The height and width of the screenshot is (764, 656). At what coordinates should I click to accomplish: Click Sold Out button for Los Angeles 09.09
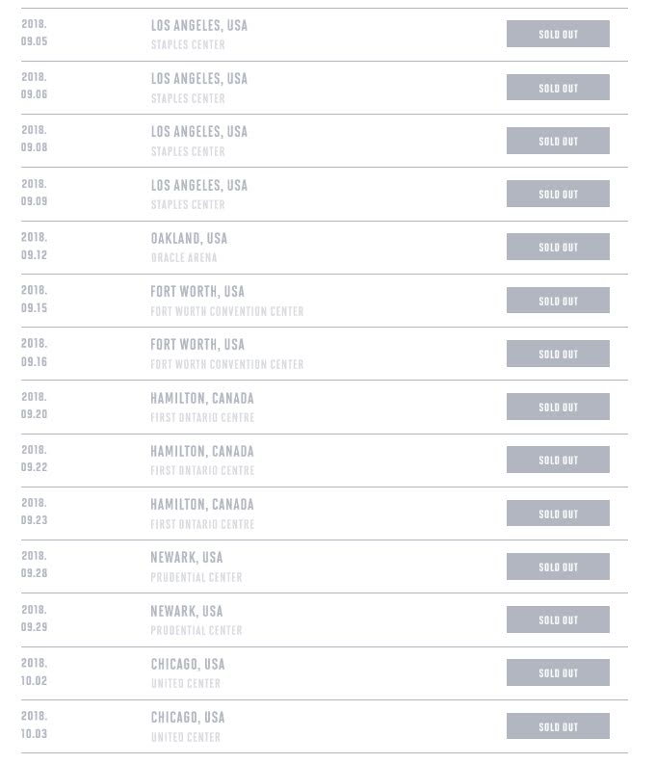point(558,194)
